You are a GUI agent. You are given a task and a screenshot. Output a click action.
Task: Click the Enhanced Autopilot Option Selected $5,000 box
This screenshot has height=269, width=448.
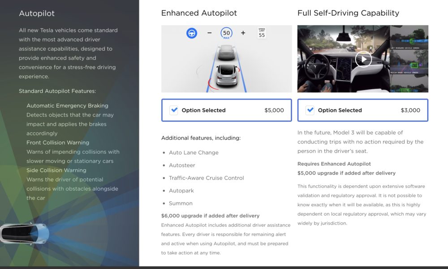[x=227, y=110]
